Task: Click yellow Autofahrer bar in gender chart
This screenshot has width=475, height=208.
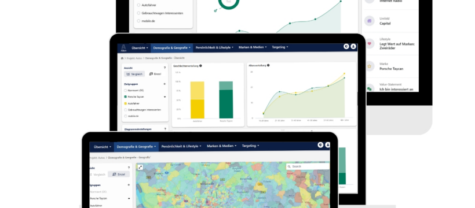Action: coord(197,100)
